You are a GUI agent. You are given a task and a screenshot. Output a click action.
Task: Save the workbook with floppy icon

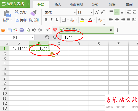[10, 30]
